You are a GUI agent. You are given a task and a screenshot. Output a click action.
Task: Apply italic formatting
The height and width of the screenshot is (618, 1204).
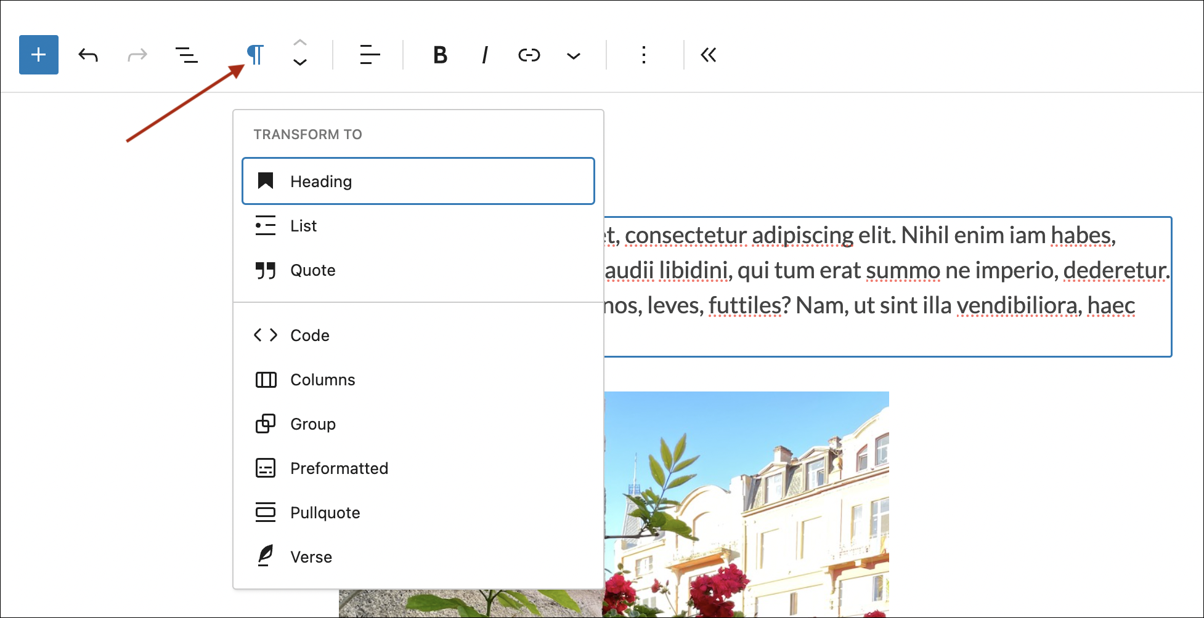click(484, 55)
